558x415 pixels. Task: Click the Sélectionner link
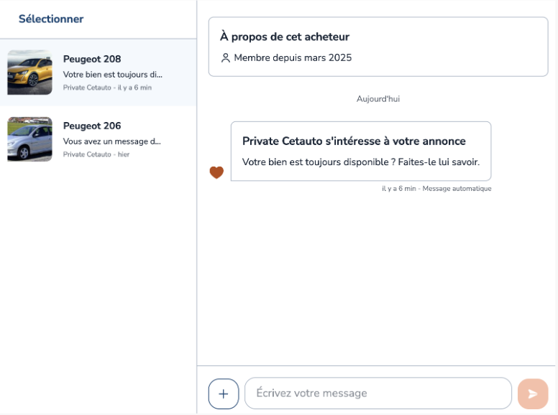pyautogui.click(x=51, y=19)
